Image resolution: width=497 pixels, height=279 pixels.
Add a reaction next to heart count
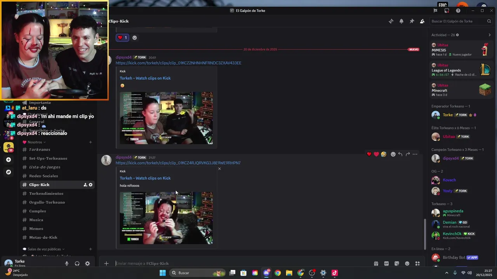(134, 38)
